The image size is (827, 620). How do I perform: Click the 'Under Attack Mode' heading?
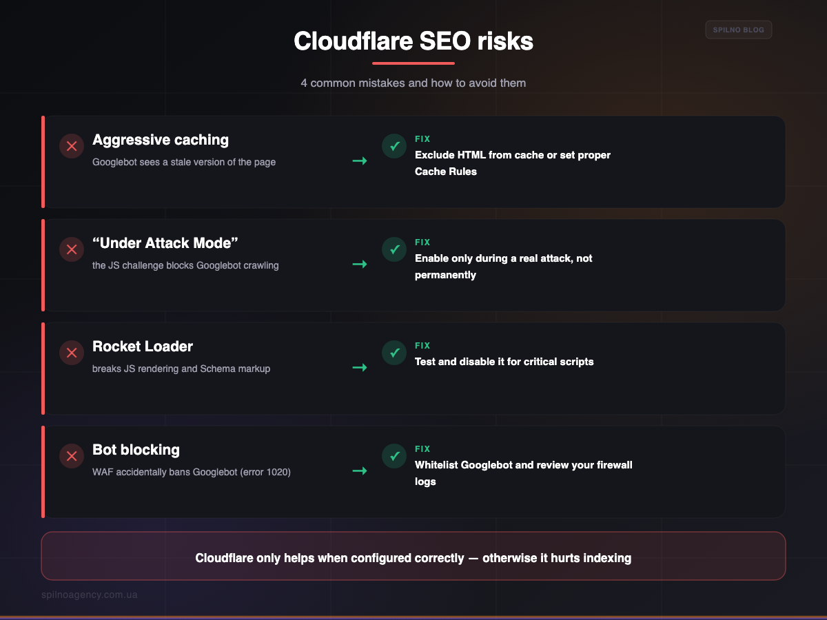165,243
